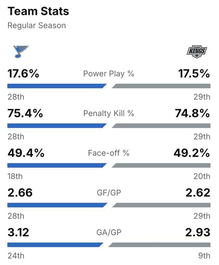Click the Face-off % stat label

point(109,153)
